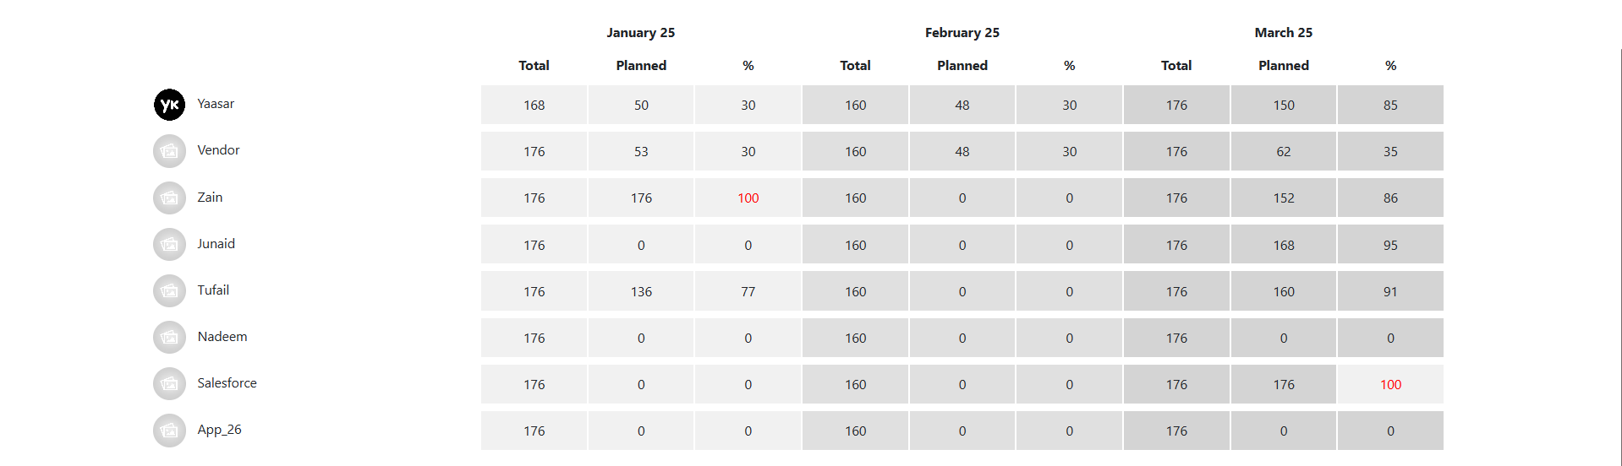
Task: Click Zain's red 100 percent January cell
Action: click(x=748, y=198)
